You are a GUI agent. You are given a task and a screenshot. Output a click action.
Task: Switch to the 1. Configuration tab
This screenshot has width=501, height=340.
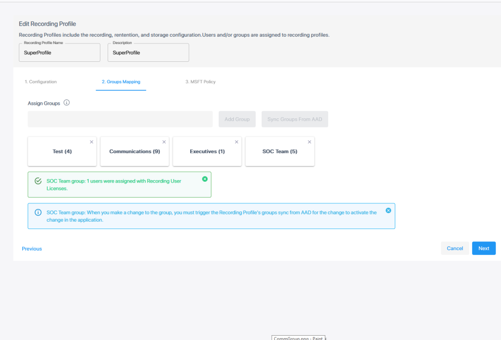tap(41, 82)
